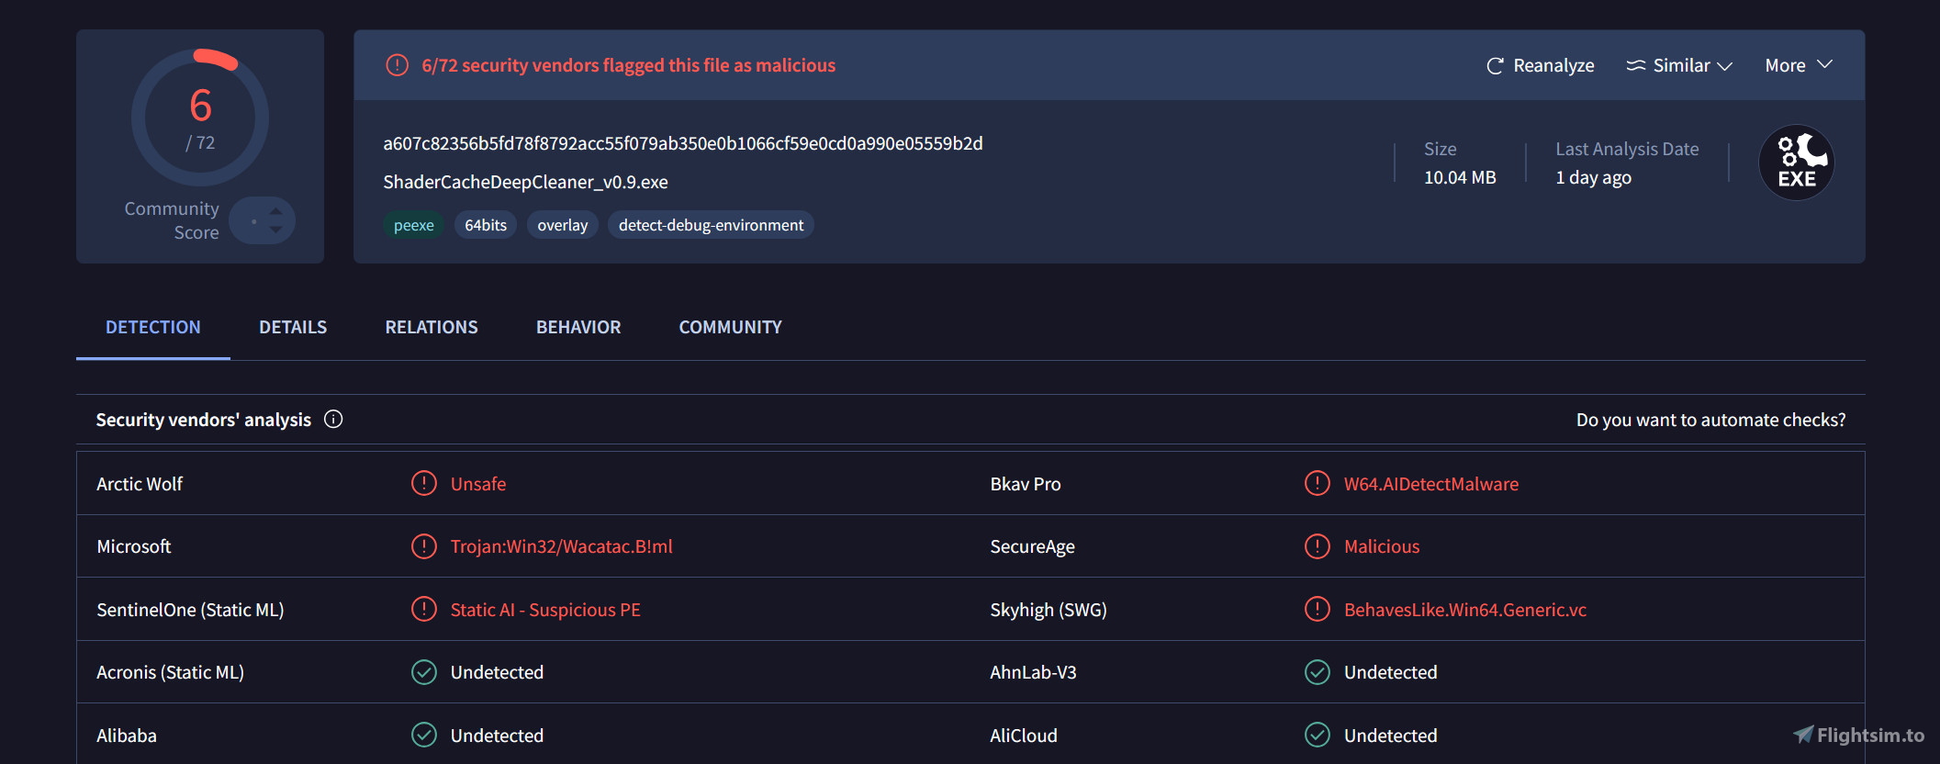The image size is (1940, 764).
Task: Select the detect-debug-environment tag
Action: tap(711, 225)
